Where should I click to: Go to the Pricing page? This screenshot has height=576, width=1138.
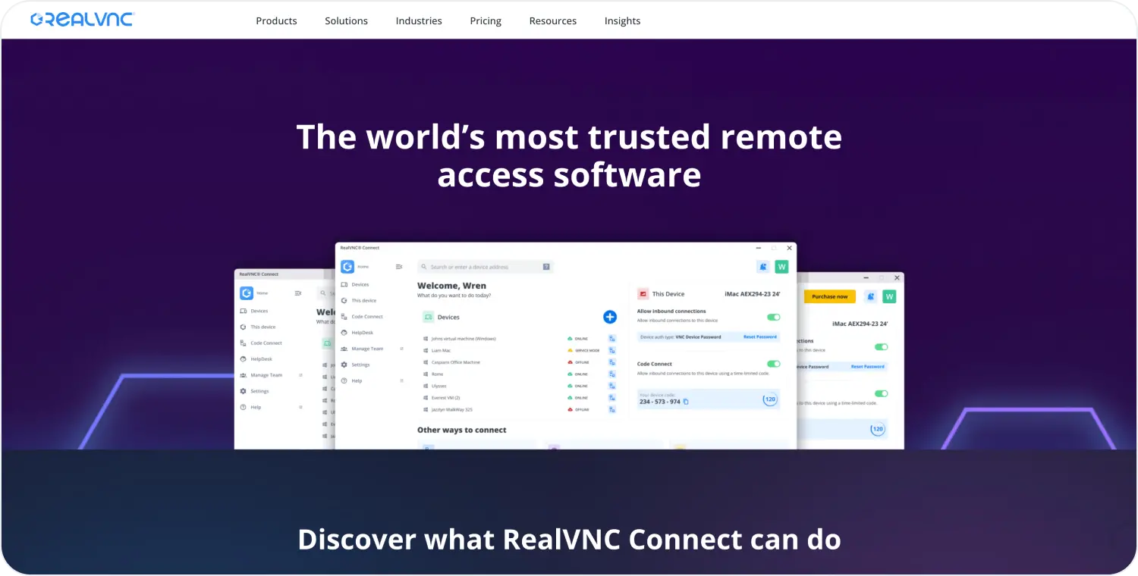click(x=486, y=20)
